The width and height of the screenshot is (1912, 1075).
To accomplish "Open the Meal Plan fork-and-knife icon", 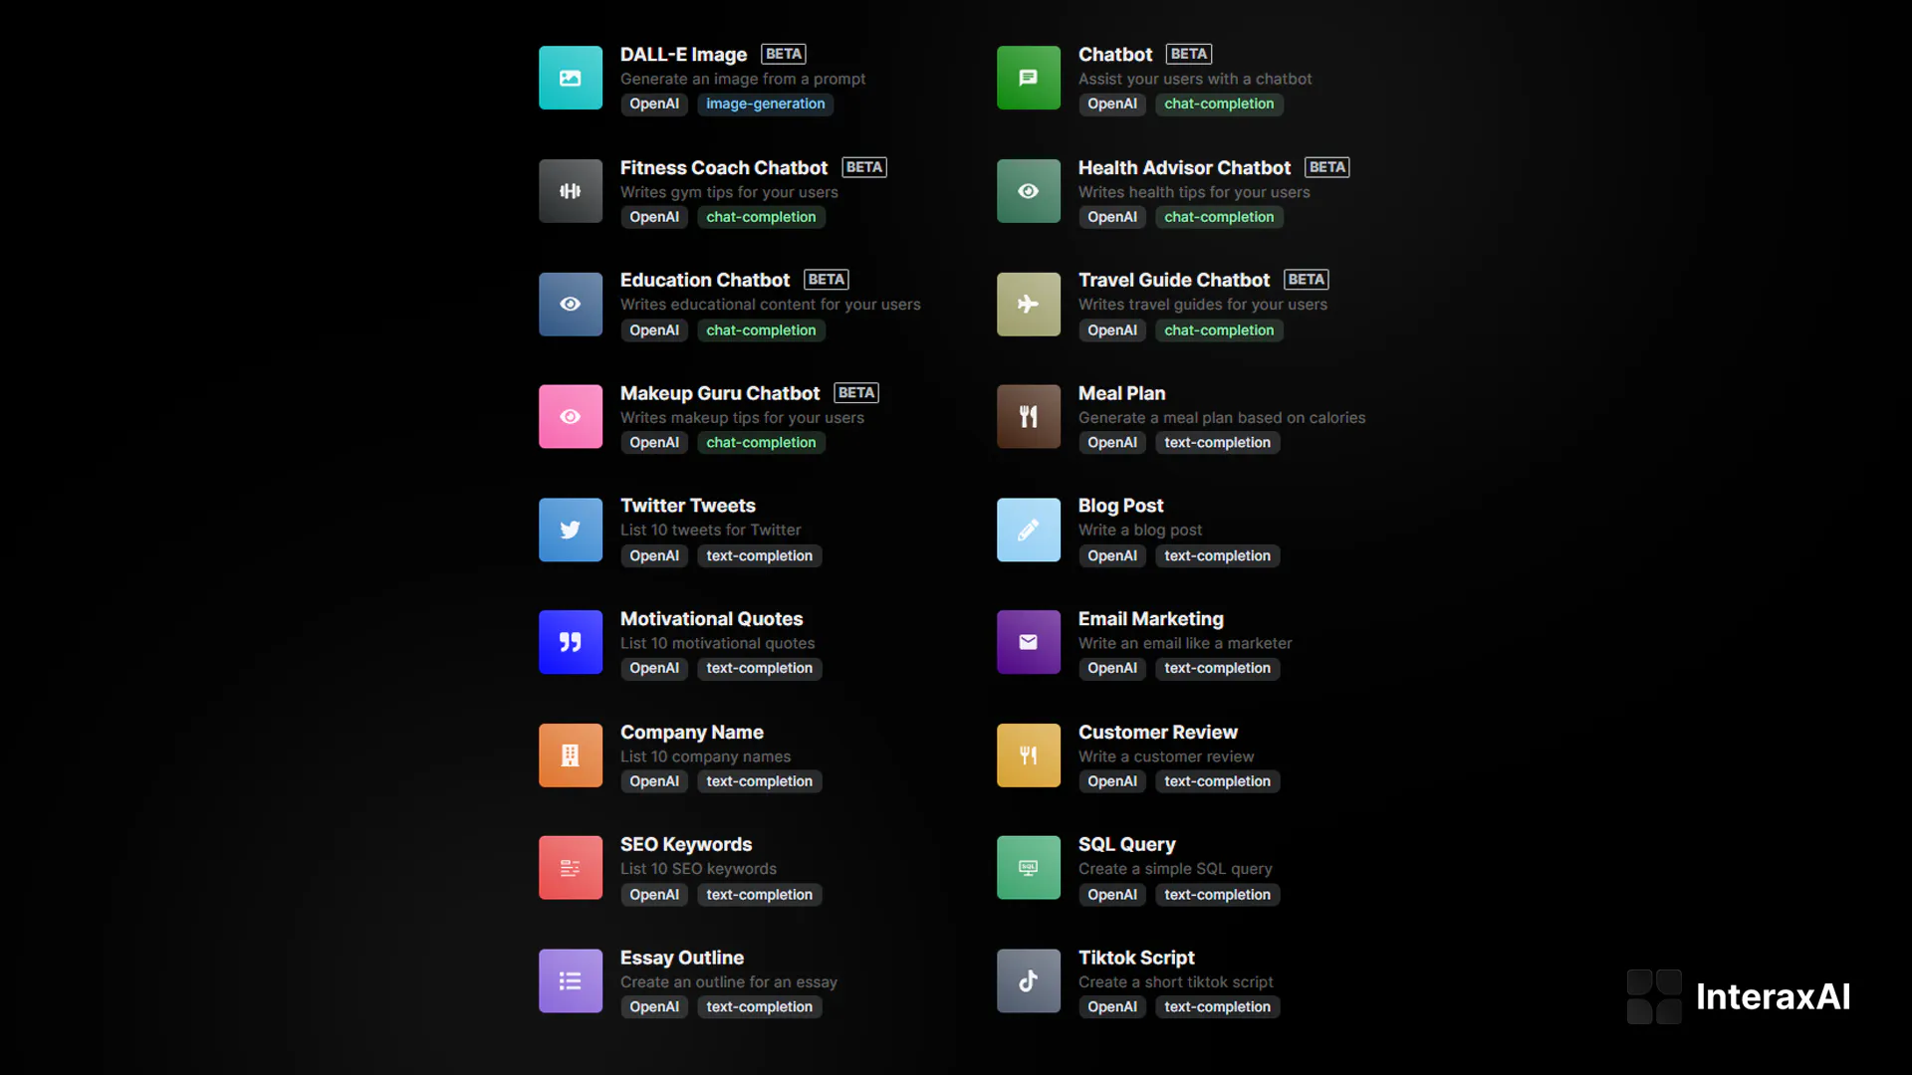I will (1029, 417).
